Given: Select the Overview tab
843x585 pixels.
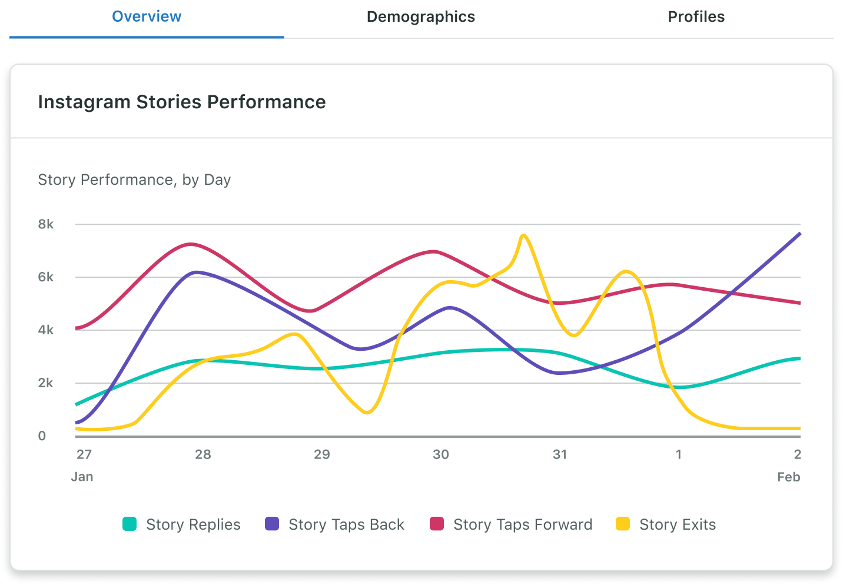Looking at the screenshot, I should coord(147,16).
